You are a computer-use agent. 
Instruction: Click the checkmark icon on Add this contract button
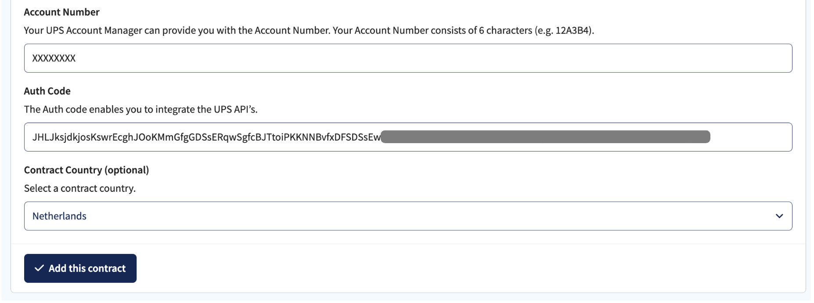tap(40, 268)
